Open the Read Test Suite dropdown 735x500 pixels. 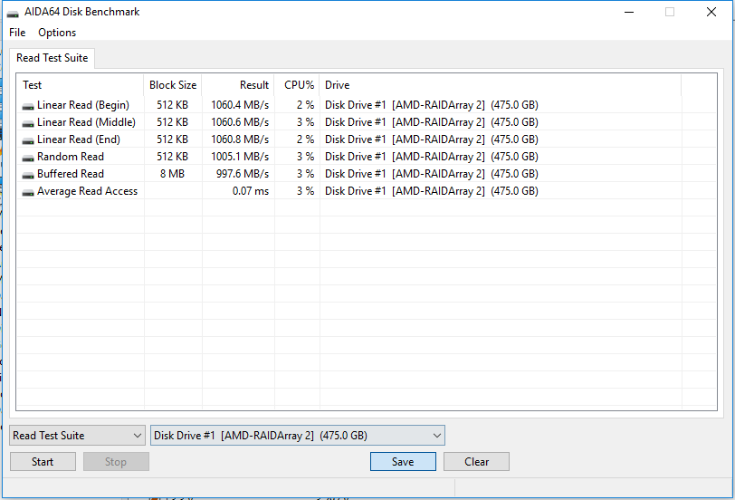click(x=77, y=436)
